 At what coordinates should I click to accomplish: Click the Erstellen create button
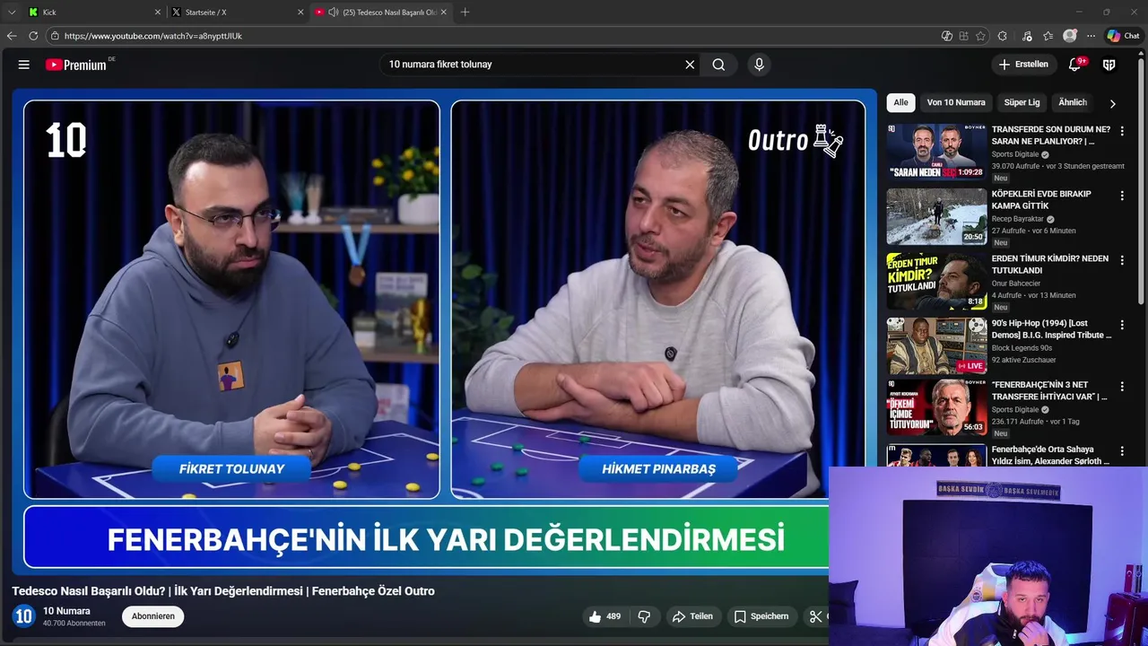[x=1023, y=65]
